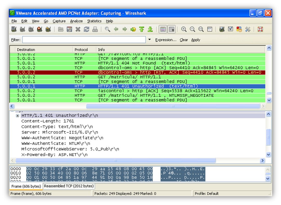Screen dimensions: 281x205
Task: Switch to the Frame (606 bytes) tab
Action: tap(26, 186)
